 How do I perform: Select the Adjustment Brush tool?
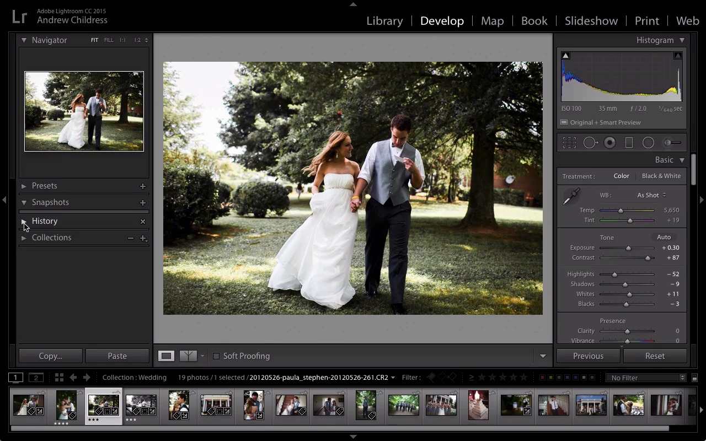tap(672, 143)
